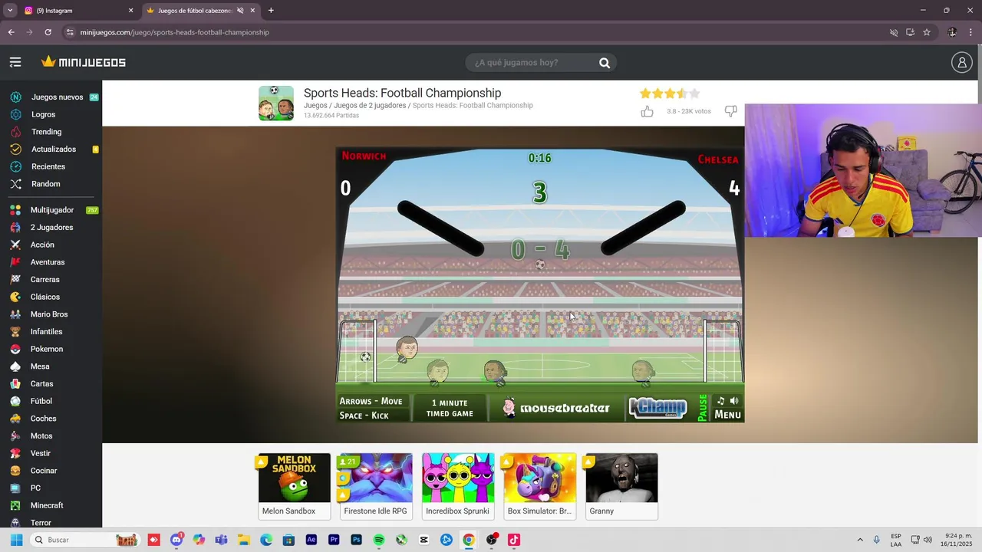This screenshot has width=982, height=552.
Task: Click the Mesa spade icon
Action: [x=15, y=366]
